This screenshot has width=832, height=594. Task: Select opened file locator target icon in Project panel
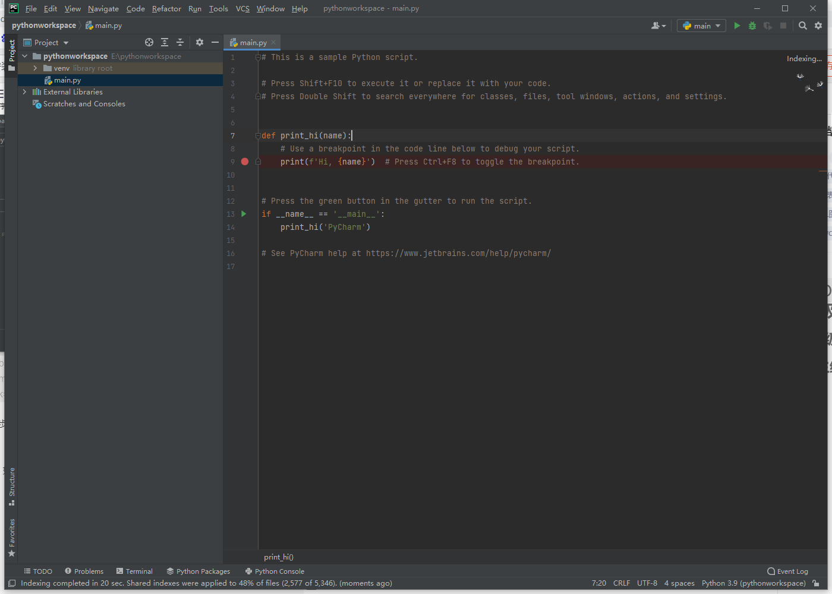[149, 42]
